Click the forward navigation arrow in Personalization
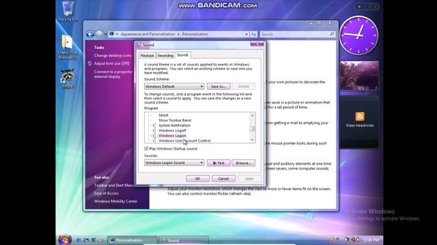 tap(99, 34)
